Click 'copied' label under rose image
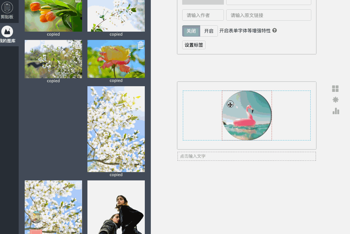 click(116, 81)
